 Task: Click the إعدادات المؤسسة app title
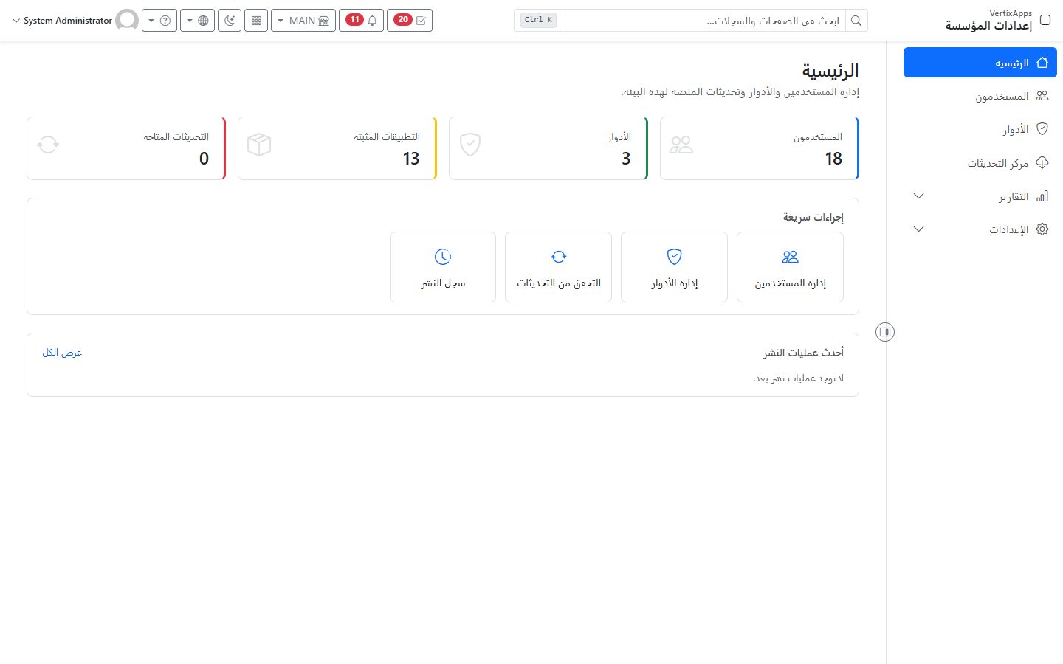coord(989,26)
